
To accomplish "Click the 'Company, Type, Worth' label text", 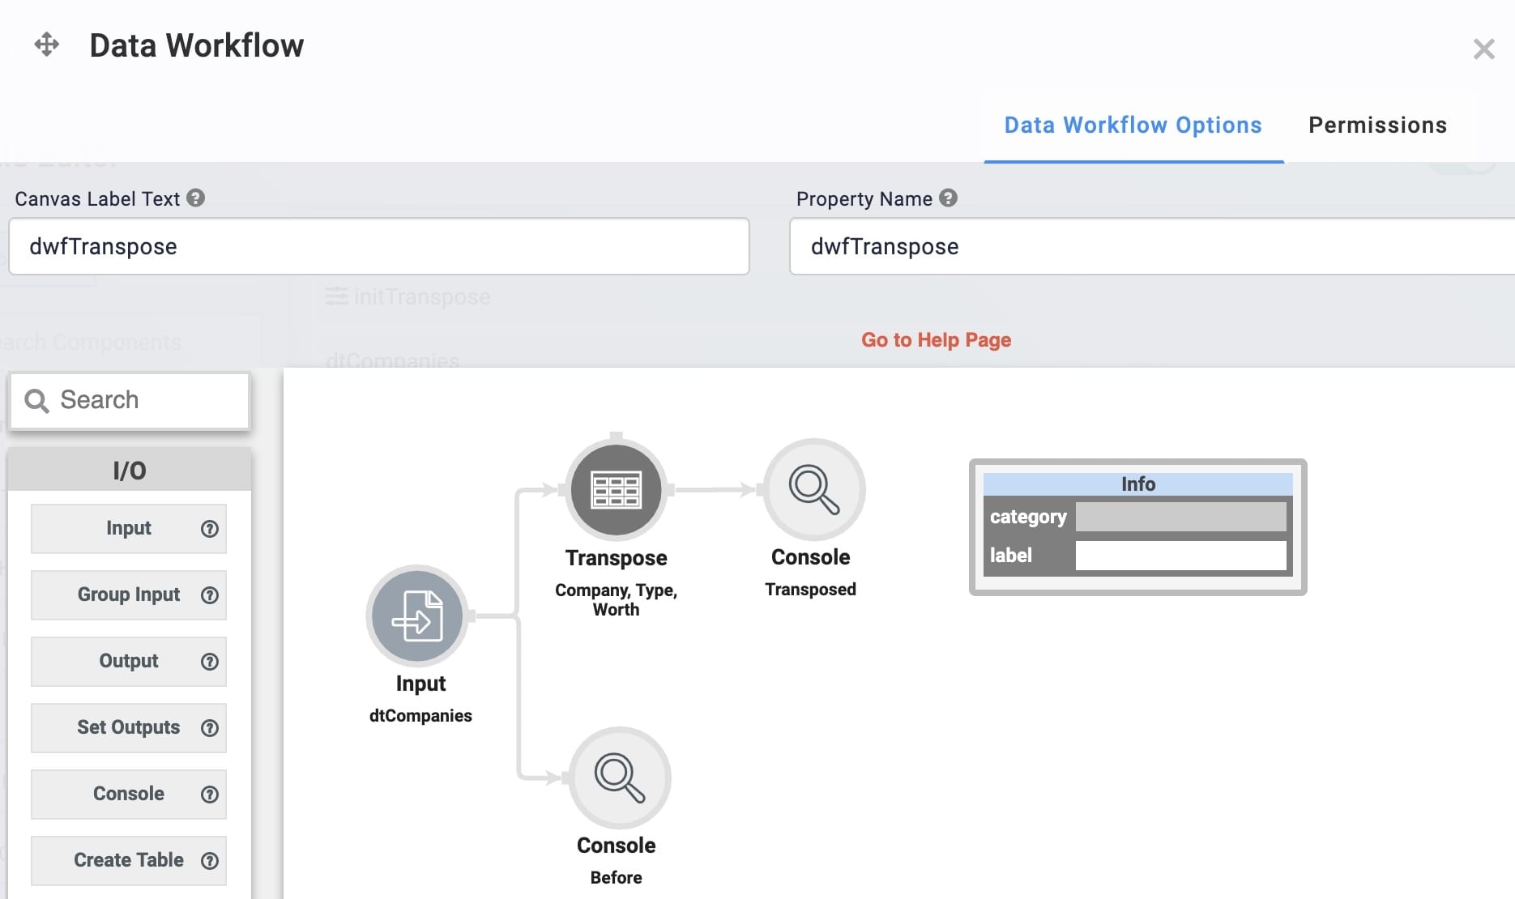I will point(617,600).
